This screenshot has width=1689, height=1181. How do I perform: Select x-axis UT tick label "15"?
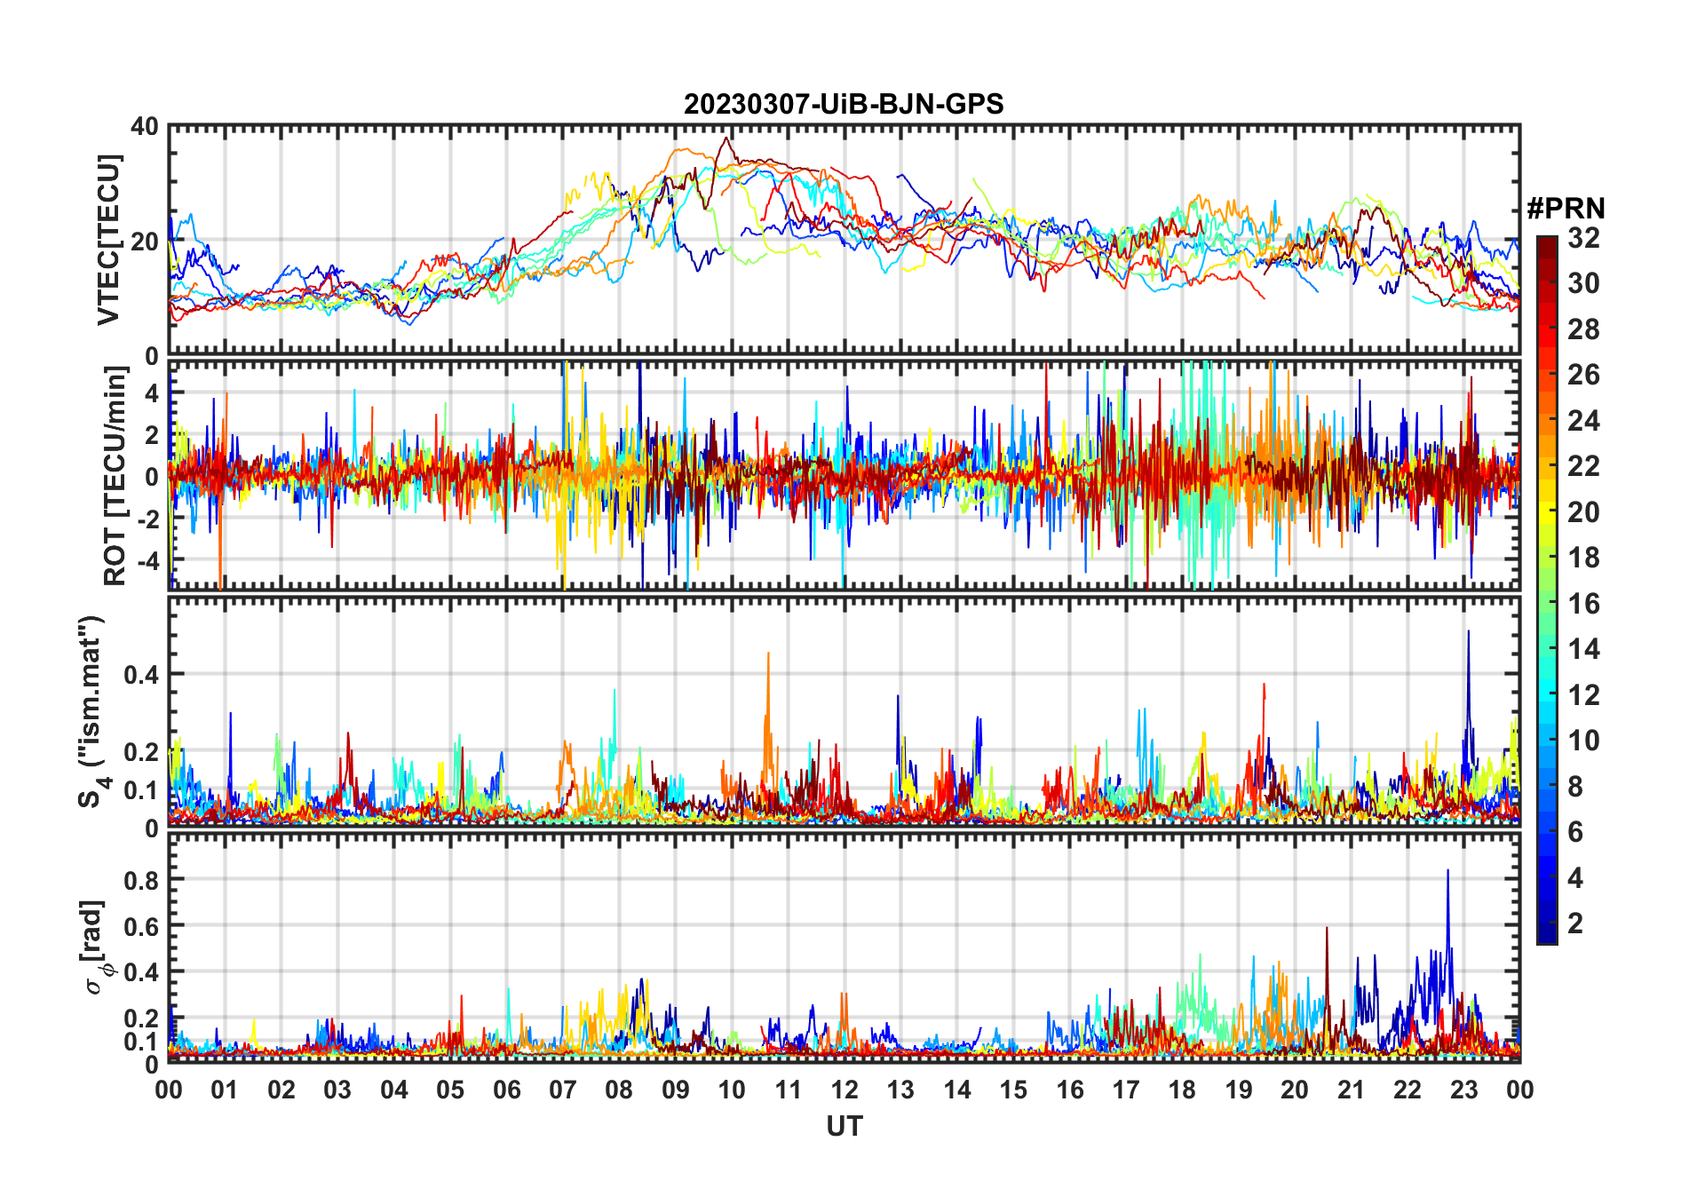[x=1013, y=1090]
